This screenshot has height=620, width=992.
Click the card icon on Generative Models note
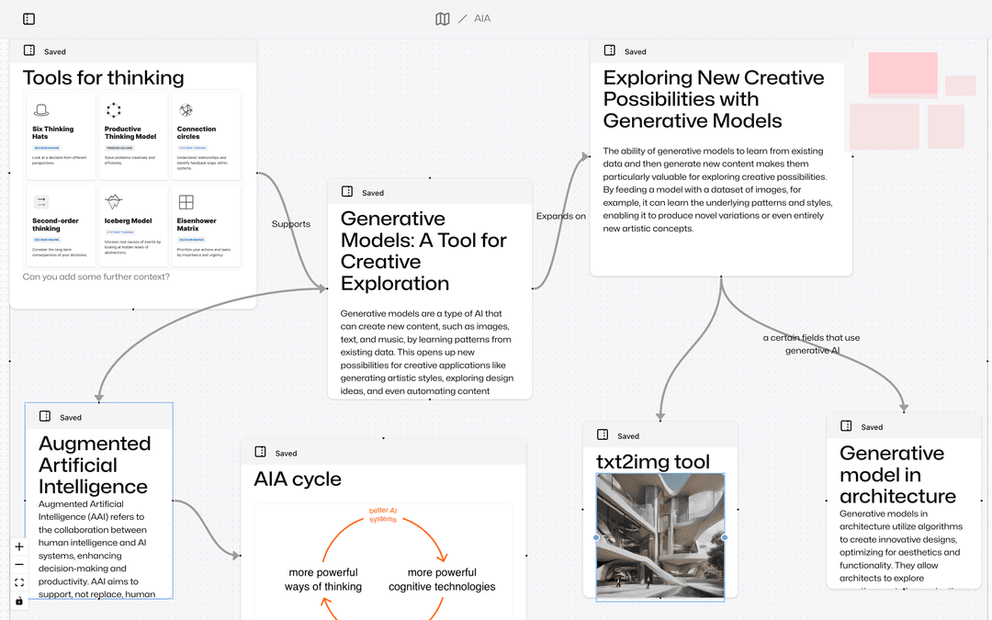tap(347, 192)
